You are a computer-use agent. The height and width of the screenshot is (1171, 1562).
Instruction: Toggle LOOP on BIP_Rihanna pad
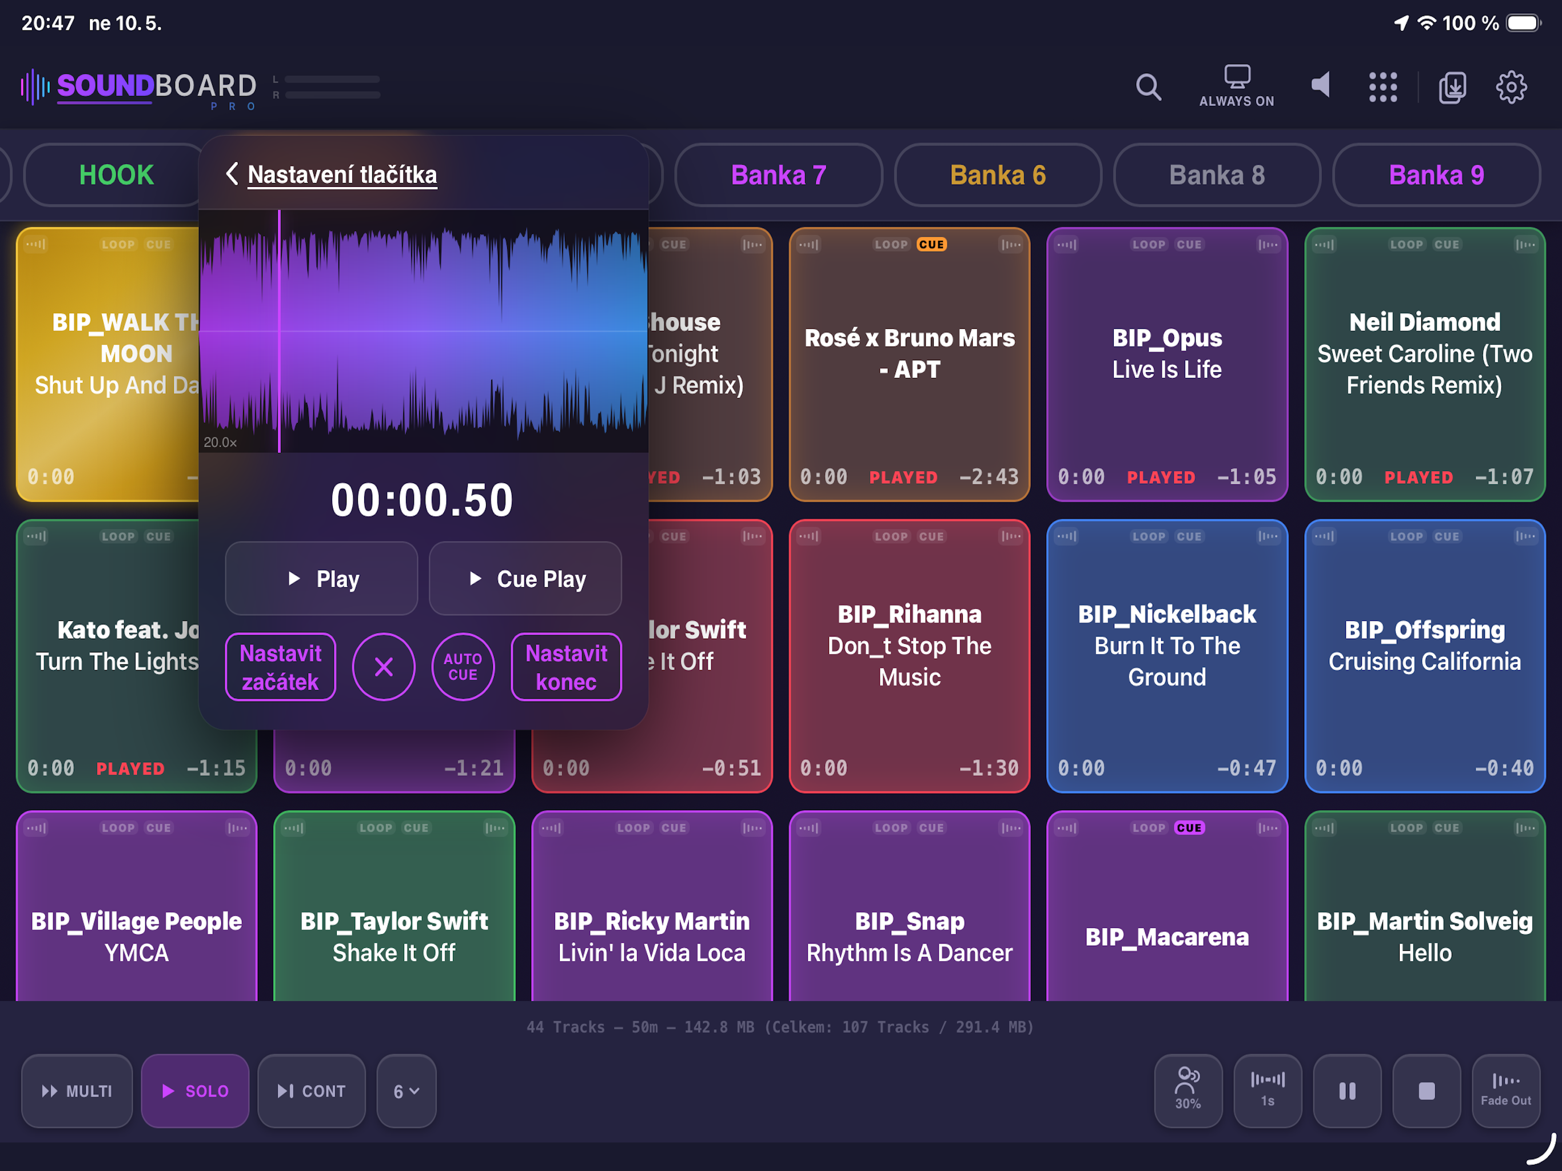click(x=891, y=536)
